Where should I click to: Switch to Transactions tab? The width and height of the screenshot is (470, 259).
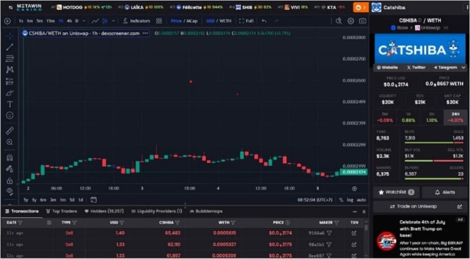pyautogui.click(x=22, y=212)
